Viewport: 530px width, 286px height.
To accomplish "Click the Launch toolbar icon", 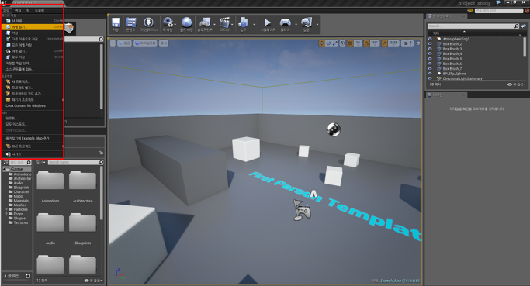I will click(x=307, y=22).
